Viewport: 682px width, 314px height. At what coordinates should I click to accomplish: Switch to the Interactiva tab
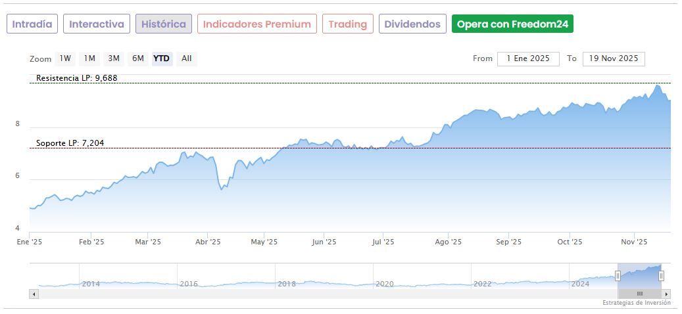pos(97,24)
